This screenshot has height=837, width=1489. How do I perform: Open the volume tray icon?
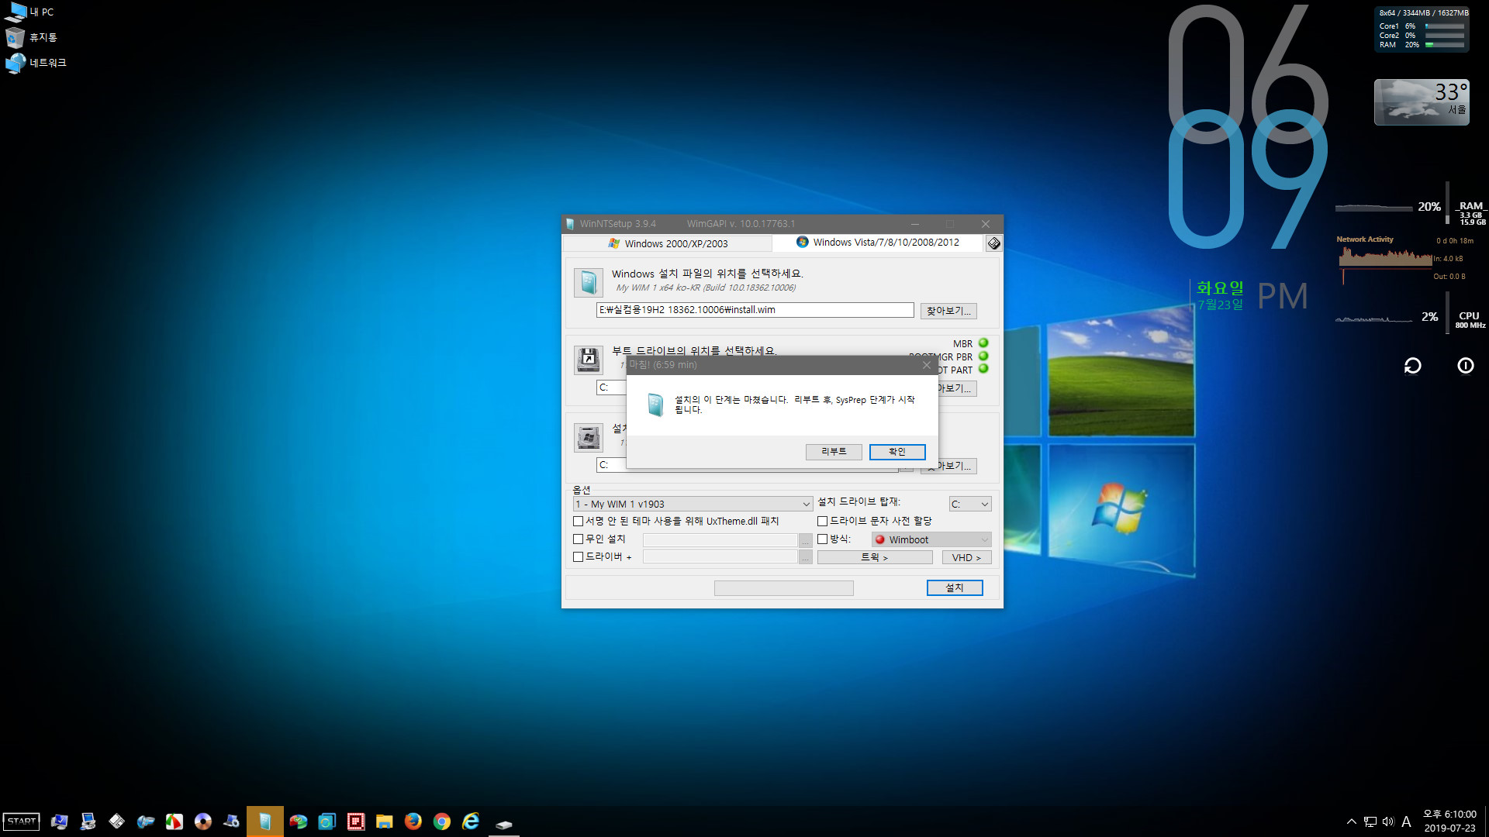tap(1388, 821)
